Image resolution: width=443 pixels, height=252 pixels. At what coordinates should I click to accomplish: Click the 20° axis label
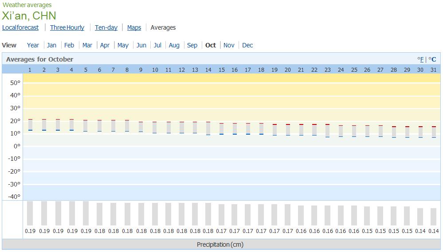click(16, 121)
